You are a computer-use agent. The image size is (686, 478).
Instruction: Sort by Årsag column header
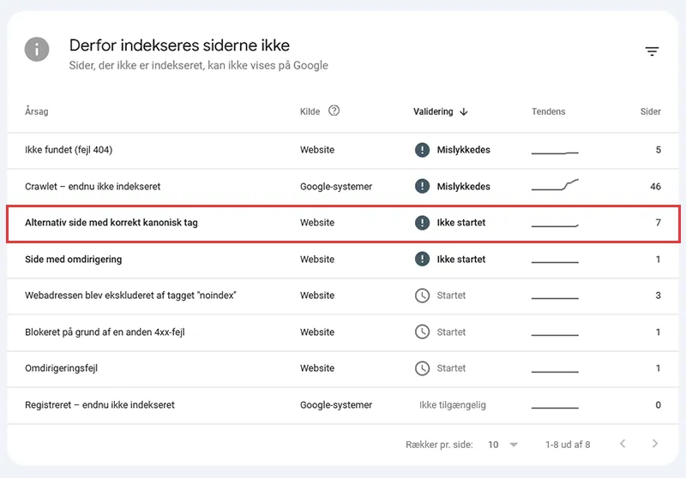click(x=37, y=111)
